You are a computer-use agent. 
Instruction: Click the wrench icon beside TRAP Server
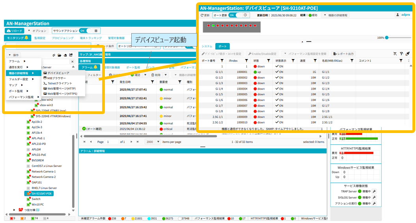click(374, 191)
